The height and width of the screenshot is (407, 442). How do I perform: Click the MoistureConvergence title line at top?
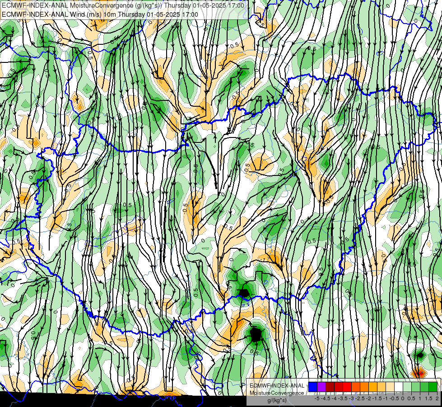click(x=123, y=5)
